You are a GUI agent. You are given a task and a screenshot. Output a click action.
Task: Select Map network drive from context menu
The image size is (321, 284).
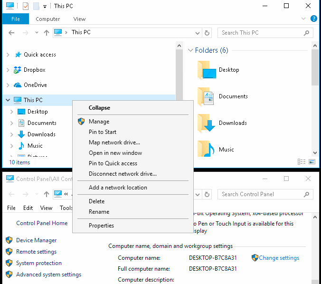[x=114, y=142]
